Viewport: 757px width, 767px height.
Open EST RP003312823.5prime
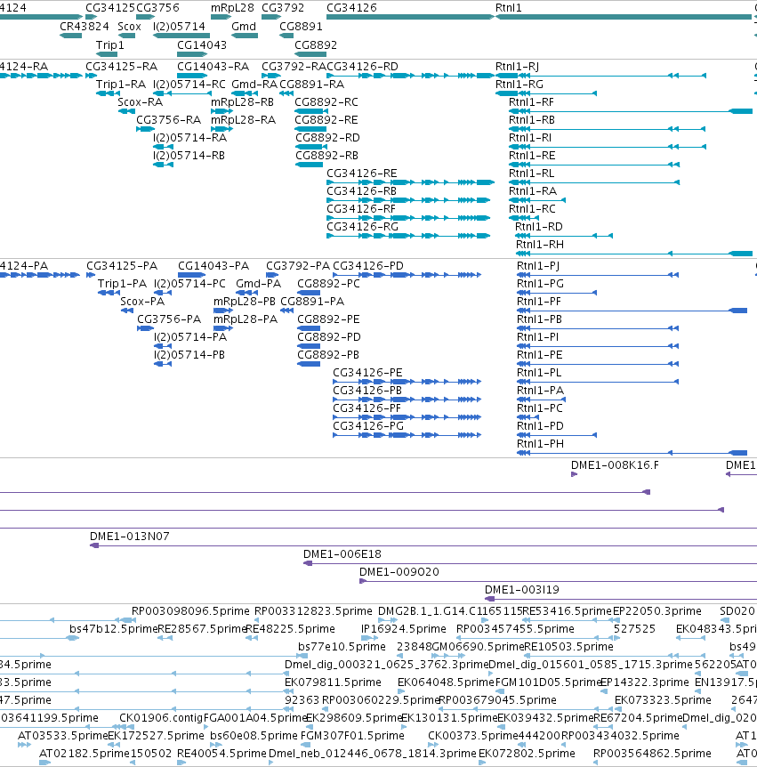(313, 611)
